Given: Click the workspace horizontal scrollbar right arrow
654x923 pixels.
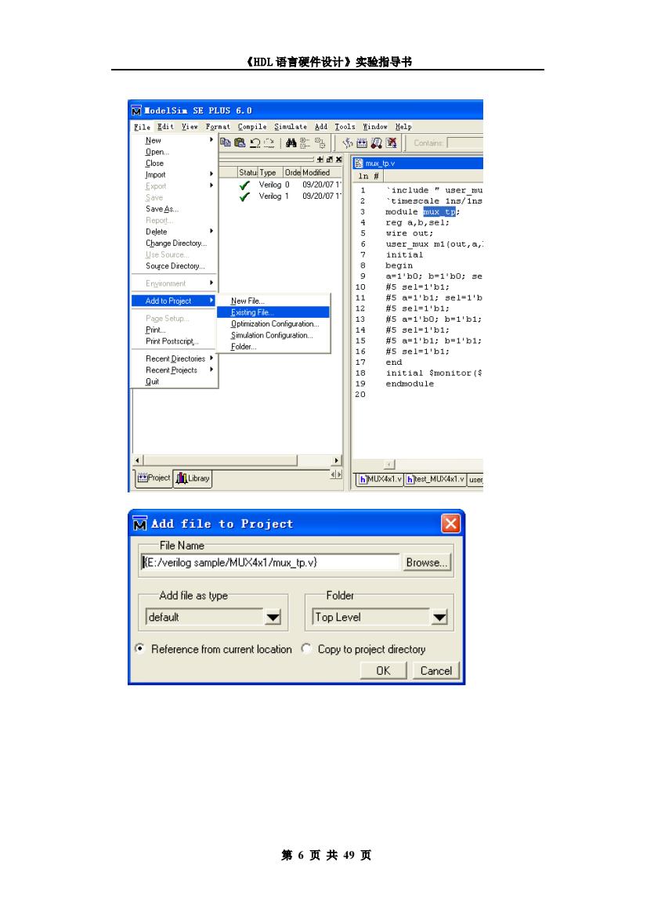Looking at the screenshot, I should click(x=336, y=460).
